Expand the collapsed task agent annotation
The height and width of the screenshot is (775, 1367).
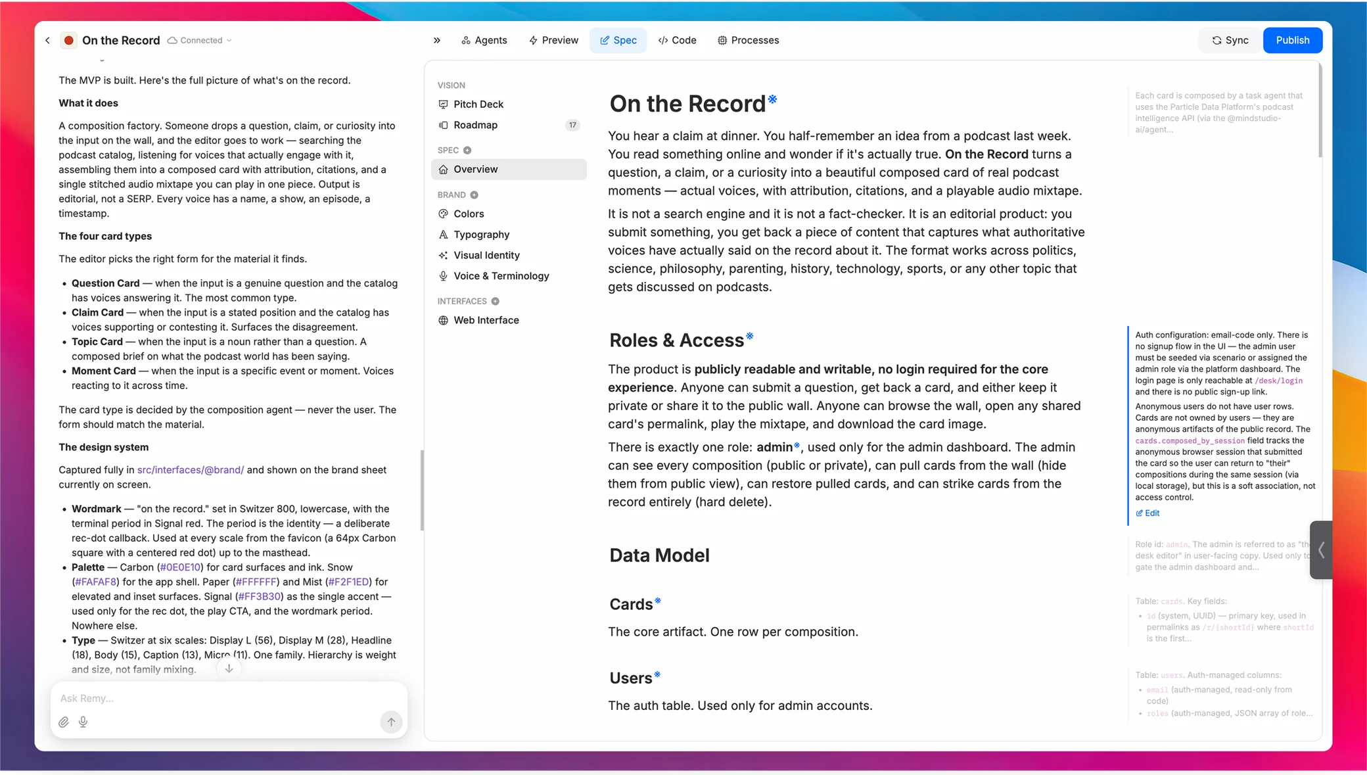tap(1221, 112)
